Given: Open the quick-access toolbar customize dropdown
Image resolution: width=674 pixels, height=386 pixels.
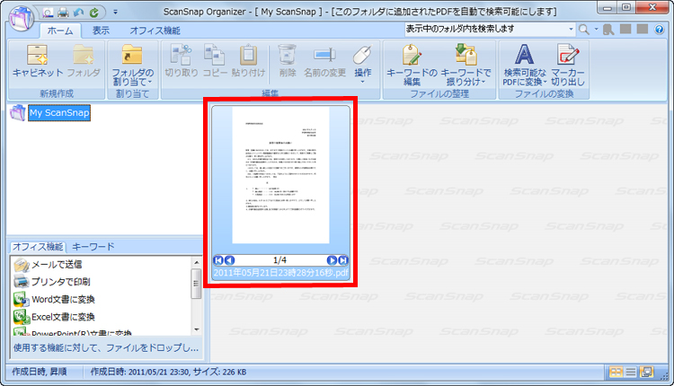Looking at the screenshot, I should [x=115, y=13].
